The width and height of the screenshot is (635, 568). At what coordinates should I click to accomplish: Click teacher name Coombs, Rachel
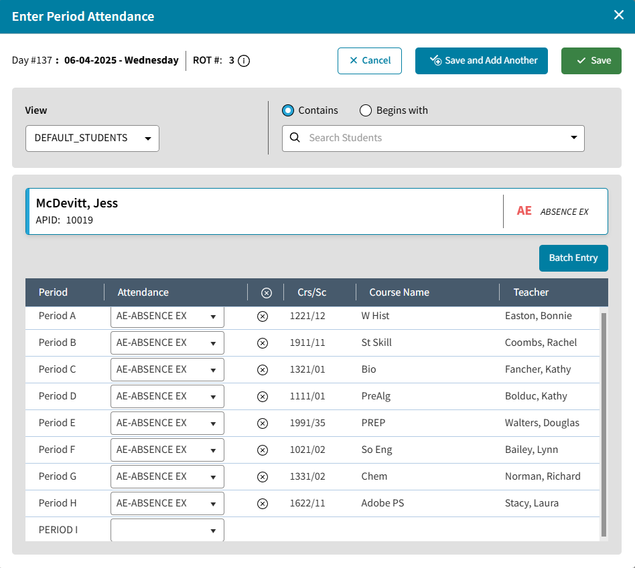coord(541,343)
